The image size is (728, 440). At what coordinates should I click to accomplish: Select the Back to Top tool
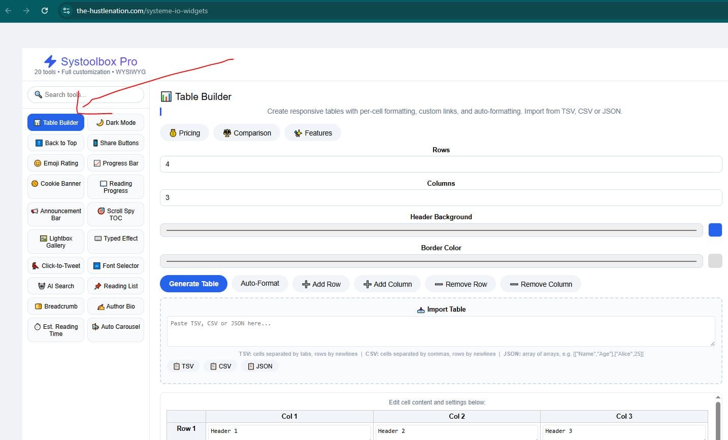[56, 143]
